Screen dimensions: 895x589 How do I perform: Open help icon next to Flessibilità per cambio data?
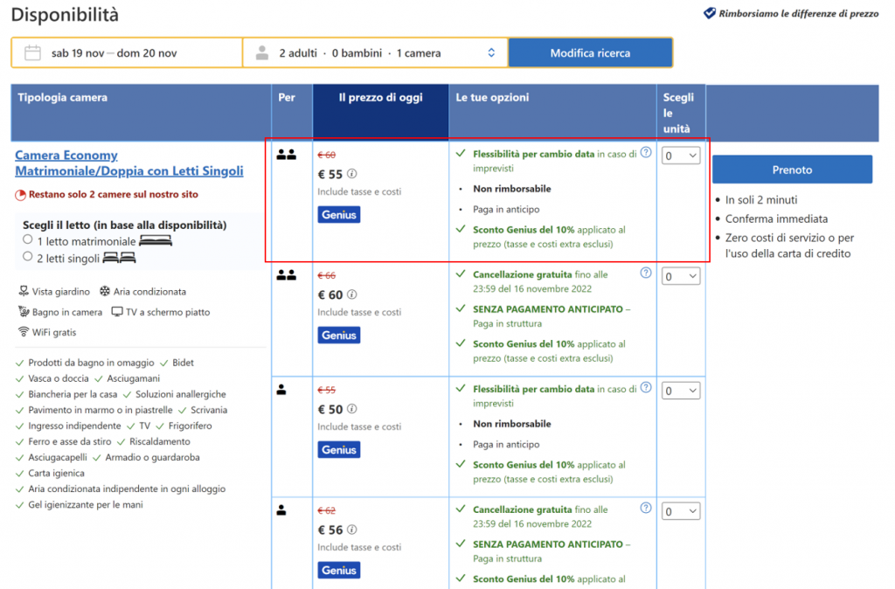pos(646,152)
